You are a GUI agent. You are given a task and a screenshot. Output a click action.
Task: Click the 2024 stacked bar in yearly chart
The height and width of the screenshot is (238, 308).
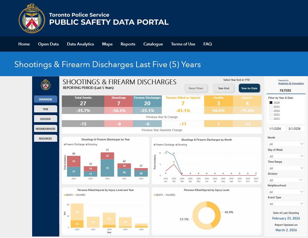(107, 165)
